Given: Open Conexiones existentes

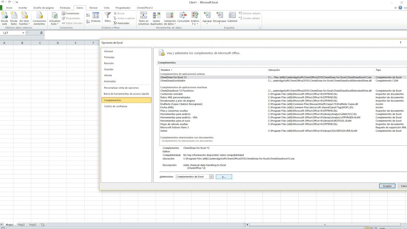Looking at the screenshot, I should coord(39,18).
